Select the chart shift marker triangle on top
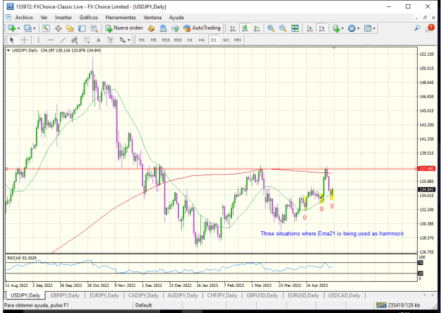This screenshot has width=441, height=313. (x=334, y=49)
